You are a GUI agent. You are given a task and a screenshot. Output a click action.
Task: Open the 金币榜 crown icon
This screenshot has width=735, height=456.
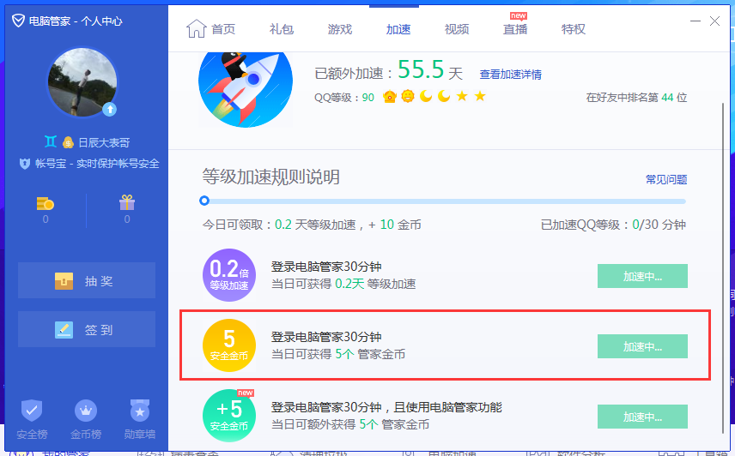(x=86, y=411)
